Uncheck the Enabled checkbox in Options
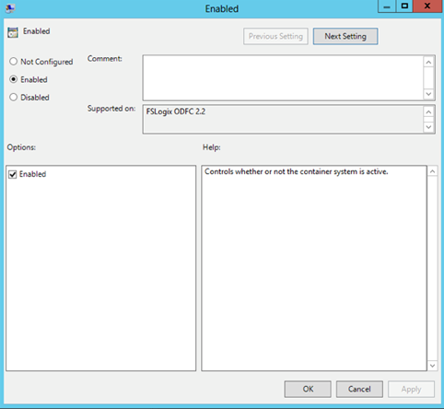Image resolution: width=444 pixels, height=409 pixels. click(x=13, y=174)
